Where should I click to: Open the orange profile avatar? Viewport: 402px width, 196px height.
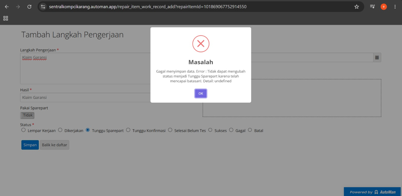384,7
